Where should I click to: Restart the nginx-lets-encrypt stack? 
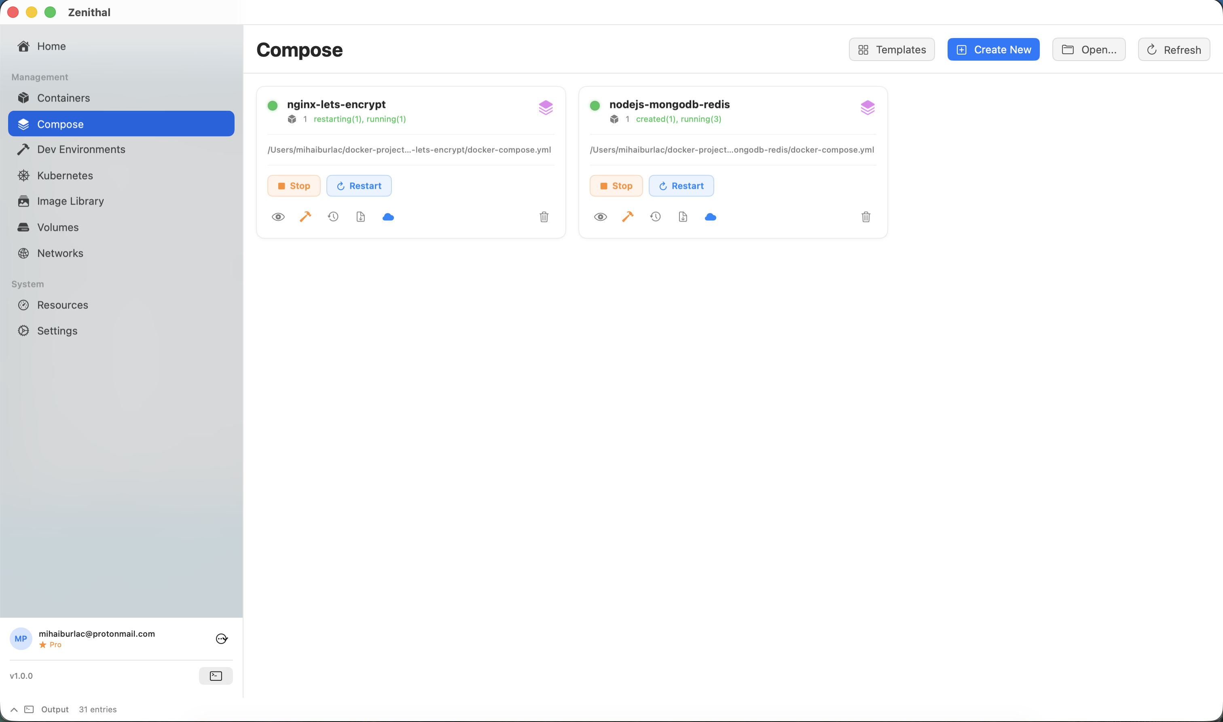359,186
